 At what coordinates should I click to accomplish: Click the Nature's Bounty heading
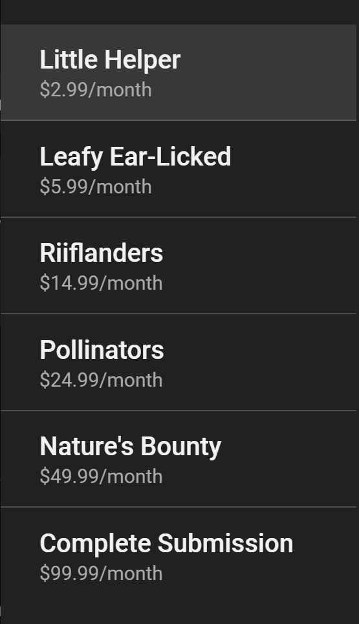pos(131,447)
